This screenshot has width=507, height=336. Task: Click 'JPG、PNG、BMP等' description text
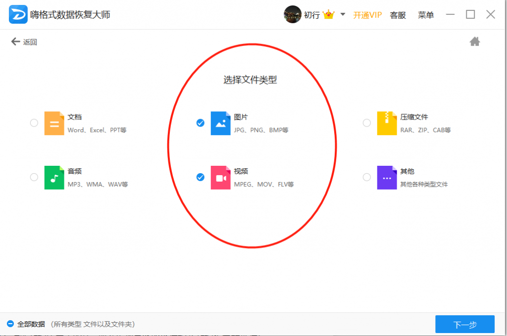tap(261, 130)
